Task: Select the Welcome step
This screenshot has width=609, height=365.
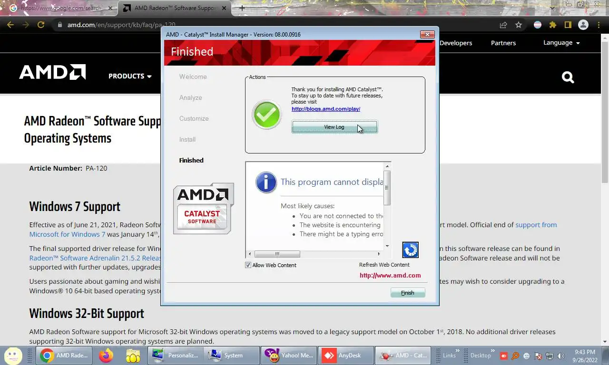Action: (193, 77)
